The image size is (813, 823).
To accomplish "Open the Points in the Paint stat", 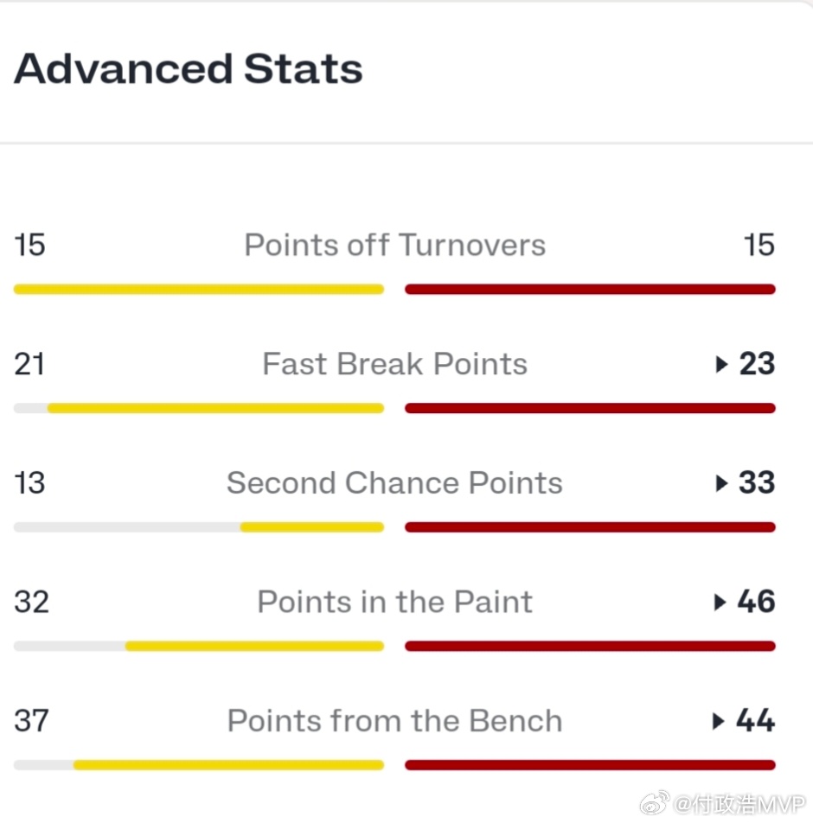I will [x=395, y=602].
